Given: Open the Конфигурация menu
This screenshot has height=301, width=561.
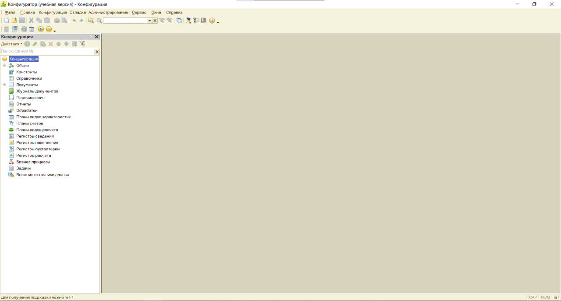Looking at the screenshot, I should pyautogui.click(x=53, y=12).
